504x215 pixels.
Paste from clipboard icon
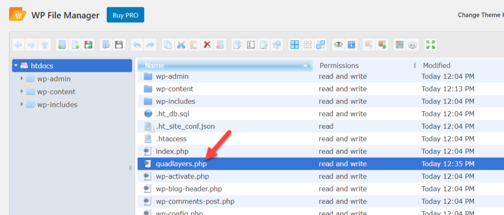pyautogui.click(x=194, y=45)
